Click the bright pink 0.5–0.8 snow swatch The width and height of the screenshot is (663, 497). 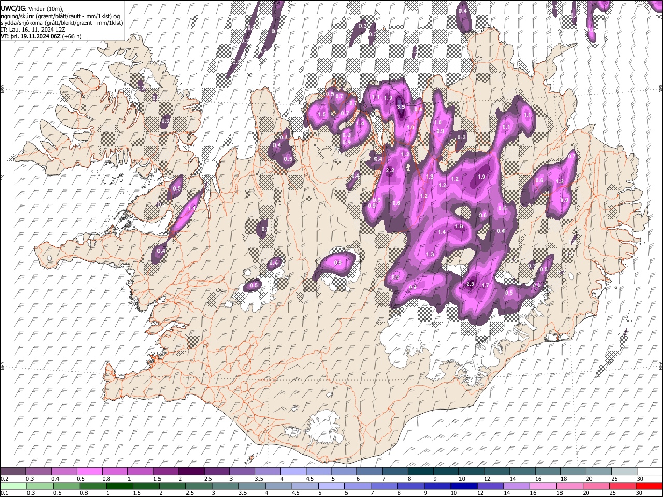(89, 472)
